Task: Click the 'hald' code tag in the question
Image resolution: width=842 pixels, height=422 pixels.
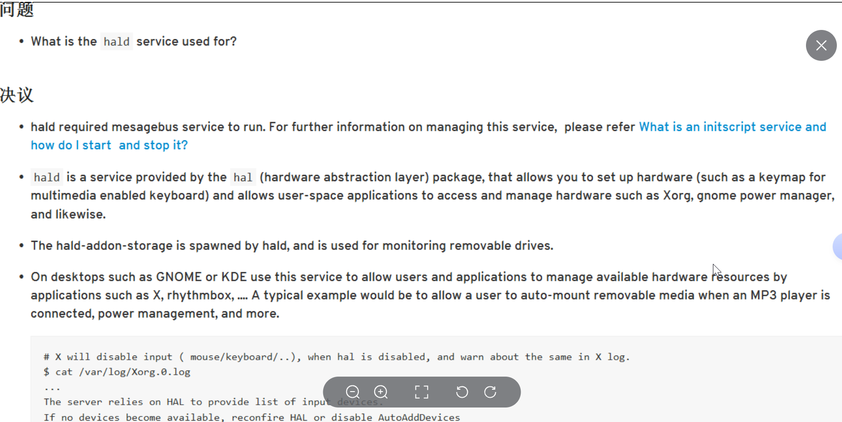Action: click(116, 42)
